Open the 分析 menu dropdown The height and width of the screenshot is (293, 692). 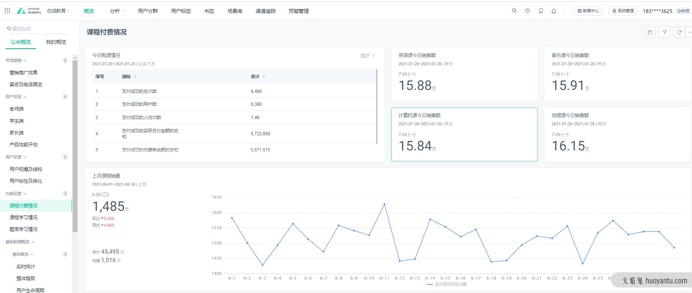tap(117, 11)
